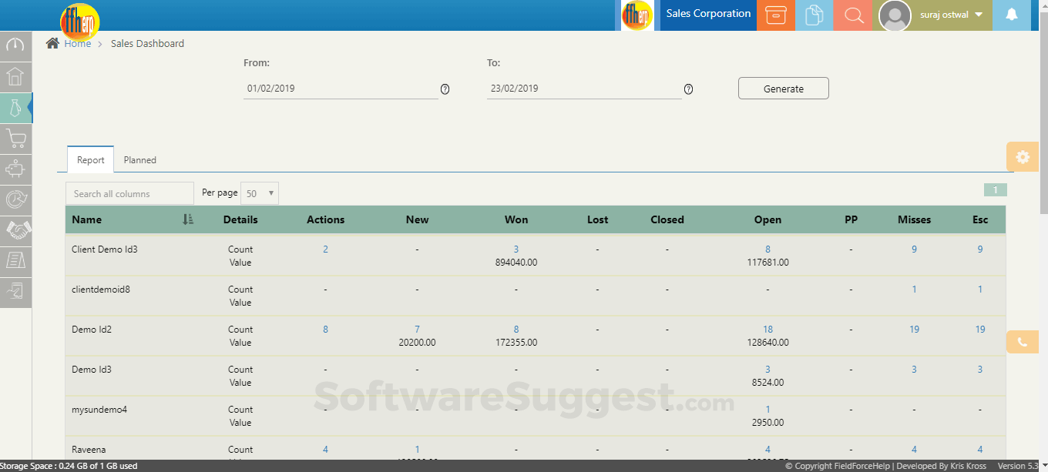Open the gear settings icon on the right edge
This screenshot has width=1048, height=472.
(1023, 156)
